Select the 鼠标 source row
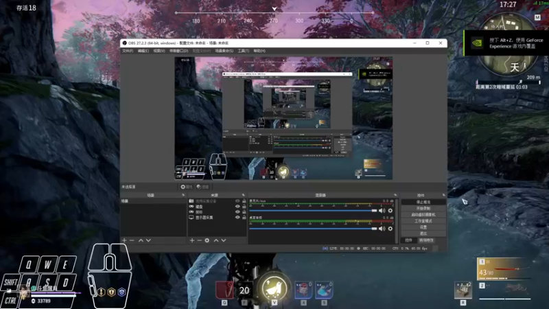This screenshot has height=309, width=549. (217, 212)
